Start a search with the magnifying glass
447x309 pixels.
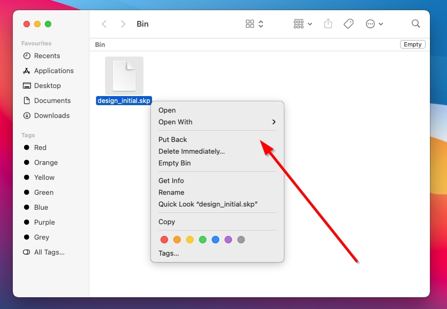coord(416,23)
